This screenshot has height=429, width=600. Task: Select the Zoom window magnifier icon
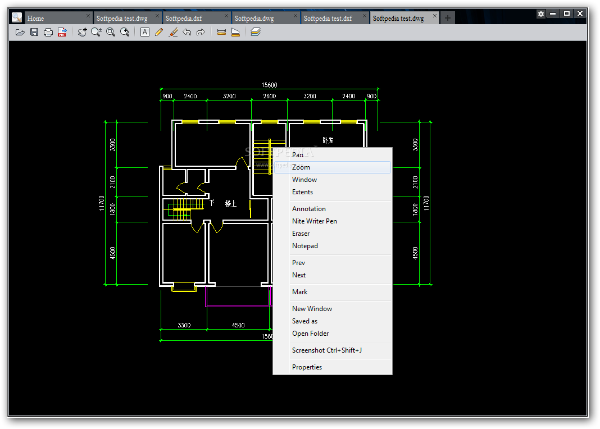(x=111, y=33)
